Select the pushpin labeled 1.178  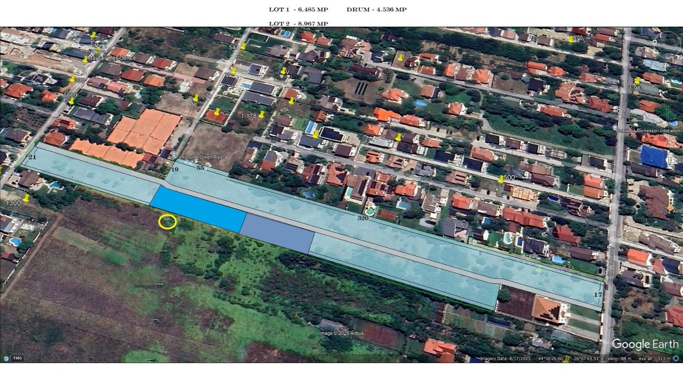262,114
